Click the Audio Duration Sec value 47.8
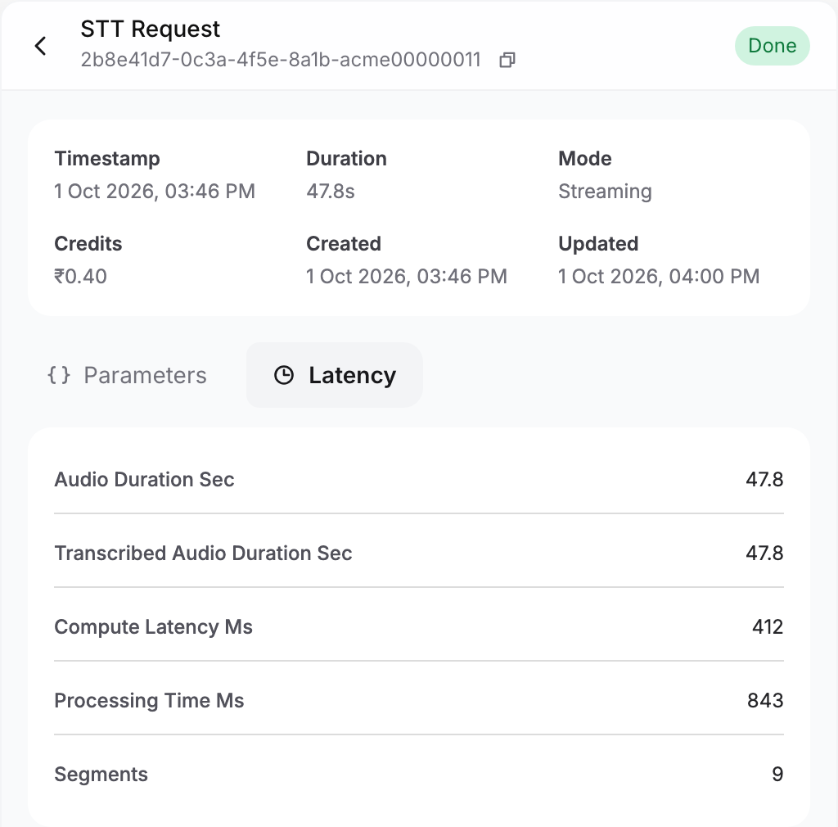The height and width of the screenshot is (827, 838). 765,480
